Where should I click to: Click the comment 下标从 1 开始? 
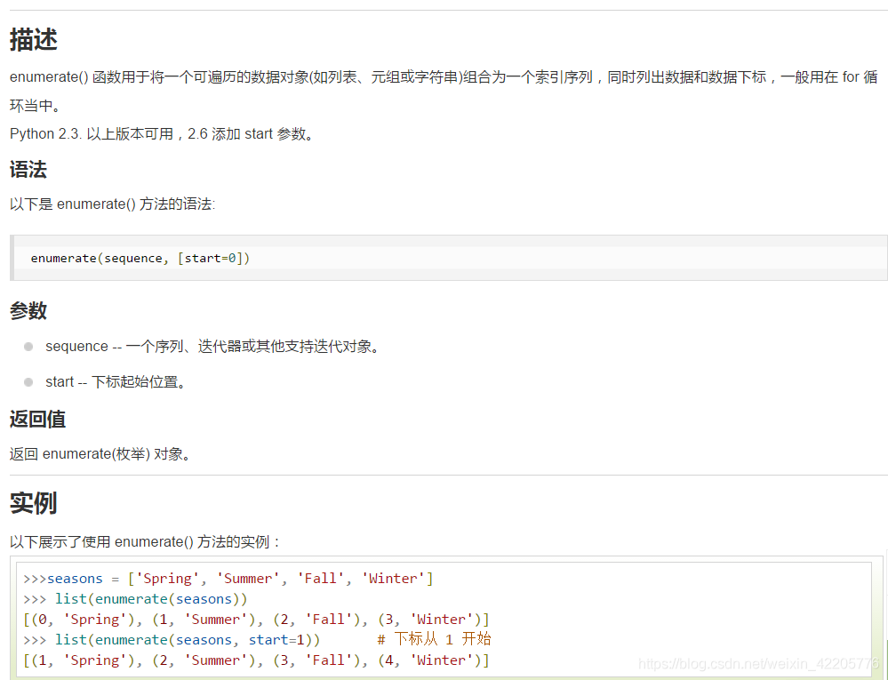435,639
